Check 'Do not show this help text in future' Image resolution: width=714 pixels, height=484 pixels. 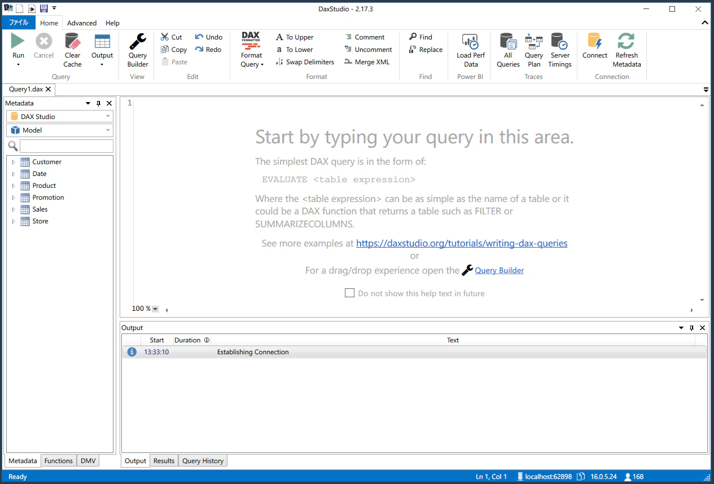click(x=350, y=293)
